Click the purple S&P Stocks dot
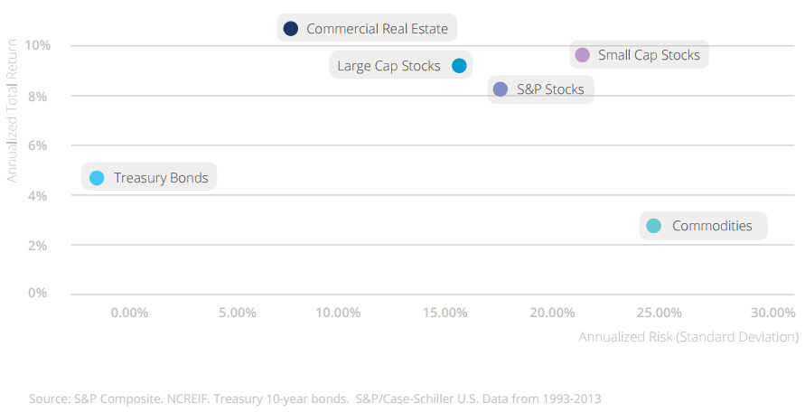This screenshot has width=805, height=412. coord(501,89)
